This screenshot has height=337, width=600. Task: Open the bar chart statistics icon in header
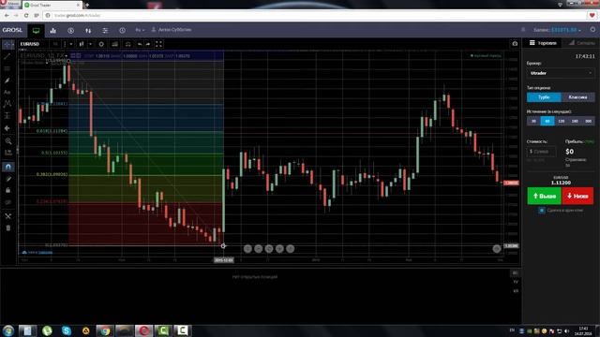coord(53,31)
